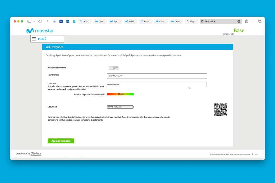Toggle Activar WifiInvitados switch
This screenshot has height=183, width=275.
click(x=114, y=68)
